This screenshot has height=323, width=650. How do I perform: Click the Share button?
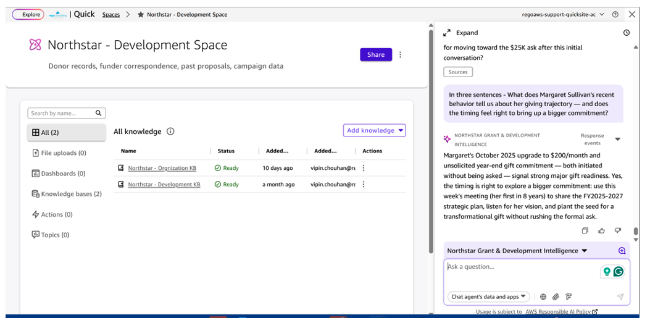[x=375, y=55]
